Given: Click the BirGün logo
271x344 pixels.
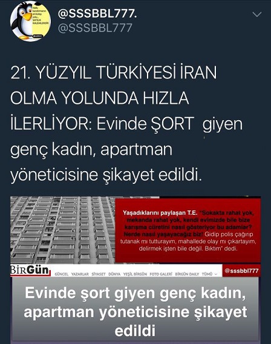Looking at the screenshot, I should (x=30, y=271).
